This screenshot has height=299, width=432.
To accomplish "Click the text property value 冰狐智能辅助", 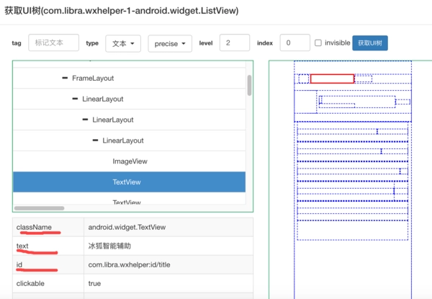I will 109,246.
